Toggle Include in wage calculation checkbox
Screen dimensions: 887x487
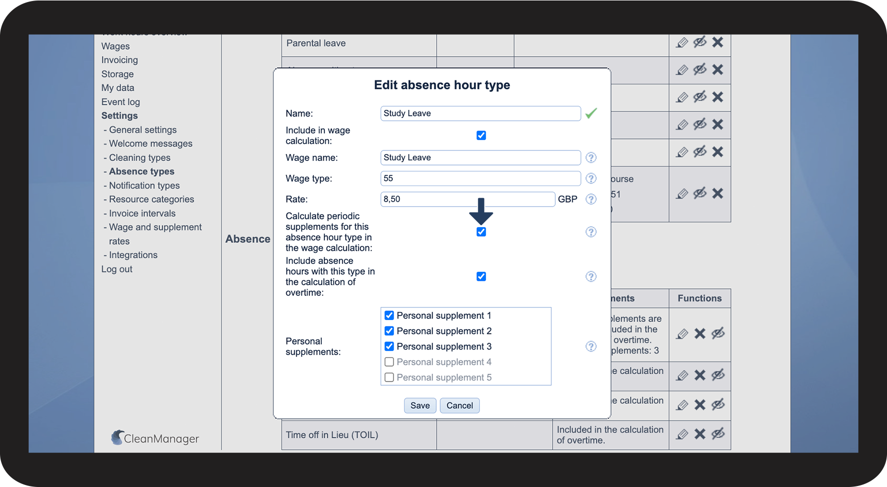pos(481,135)
